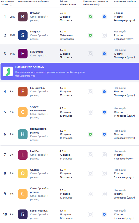Click the grey verified badge for LashDar

pos(104,155)
